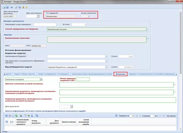This screenshot has height=133, width=183.
Task: Open lookup for Наименование документа, являющегося основанием
Action: point(175,92)
